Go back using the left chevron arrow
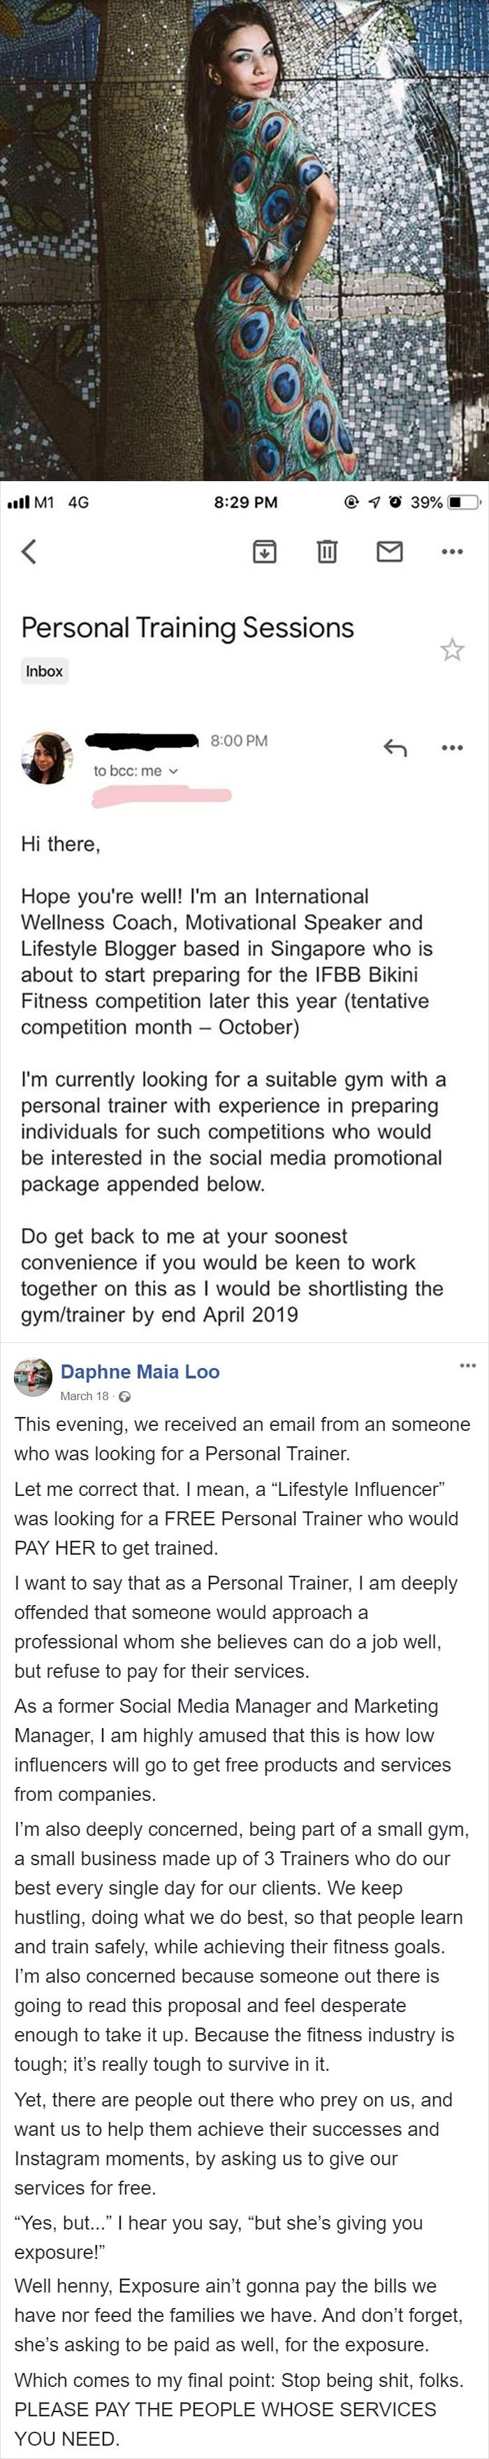Screen dimensions: 489x2459 tap(29, 551)
